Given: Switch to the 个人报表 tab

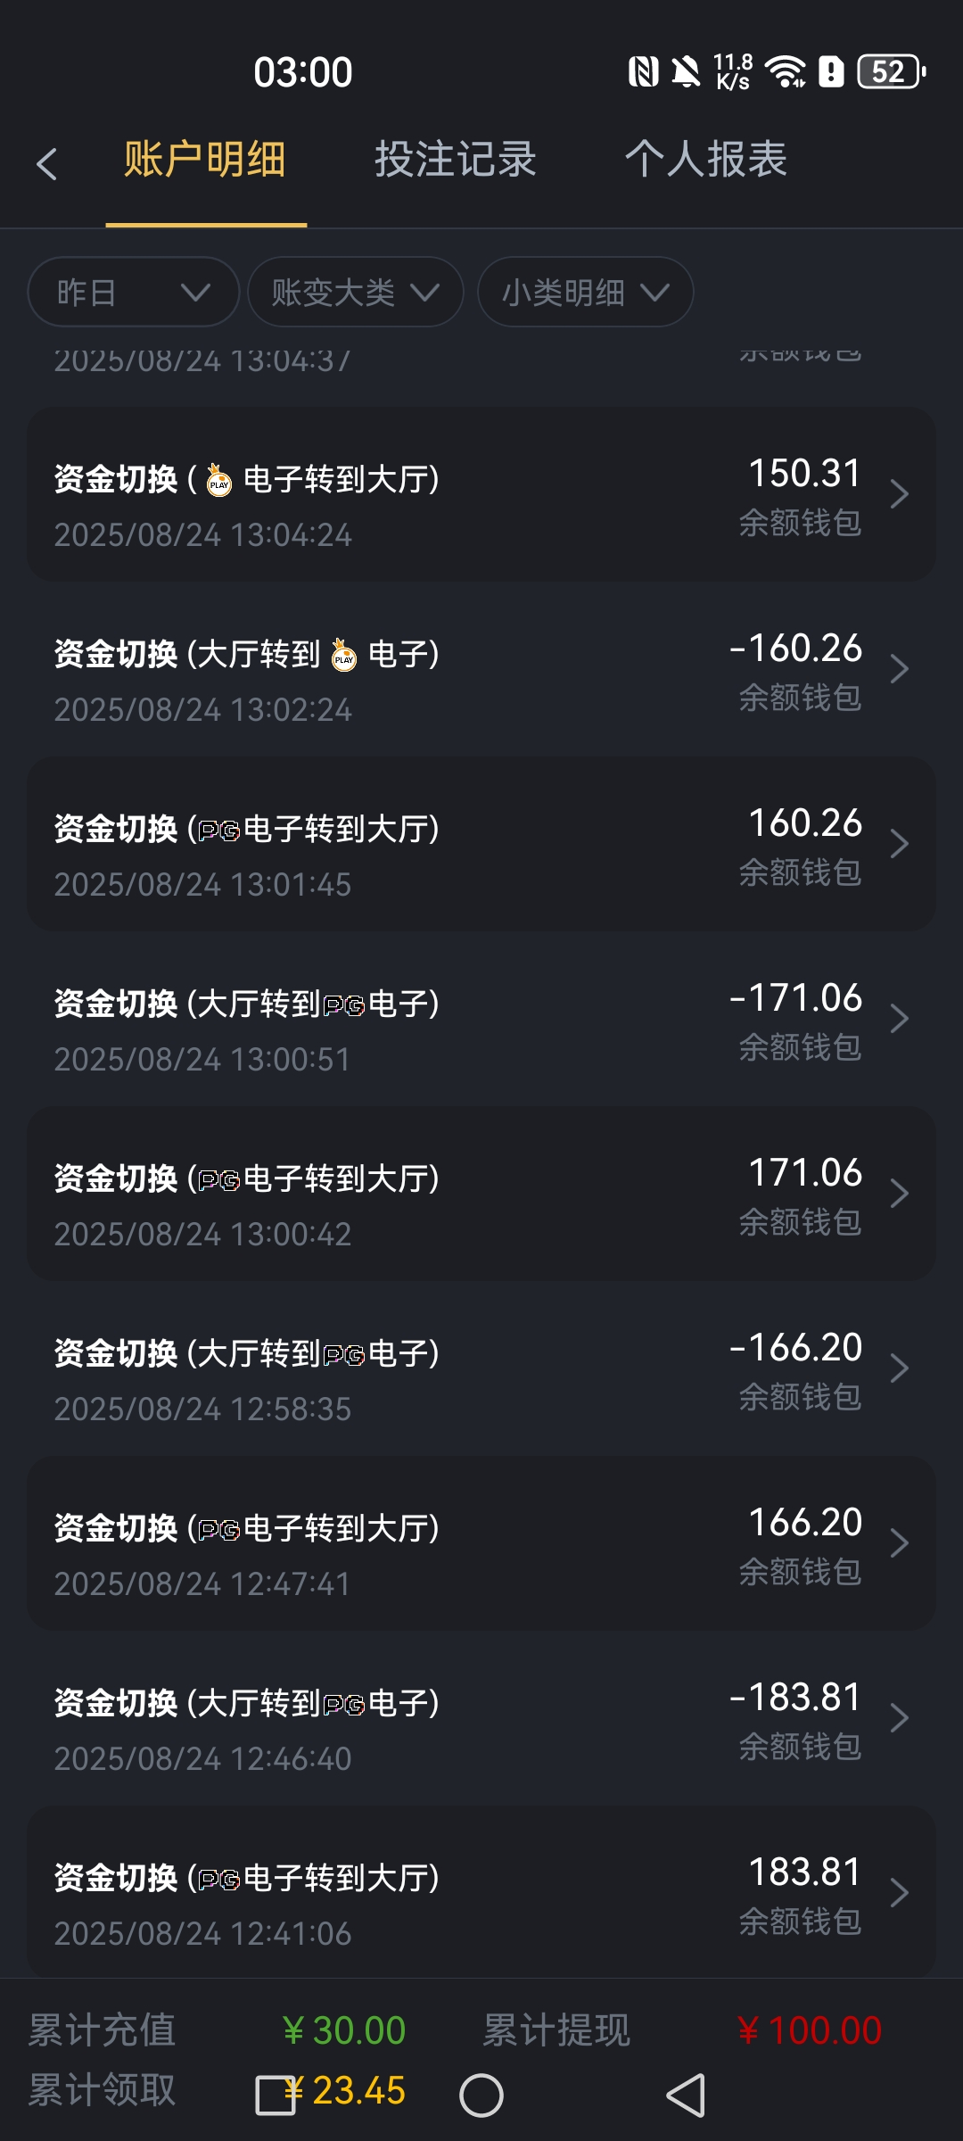Looking at the screenshot, I should [705, 161].
